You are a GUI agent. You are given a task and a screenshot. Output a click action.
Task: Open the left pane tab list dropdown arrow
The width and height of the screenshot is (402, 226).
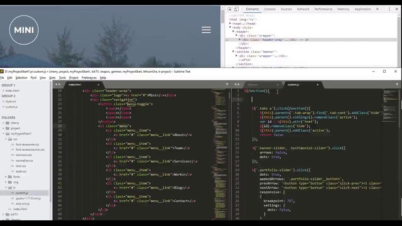click(x=227, y=84)
